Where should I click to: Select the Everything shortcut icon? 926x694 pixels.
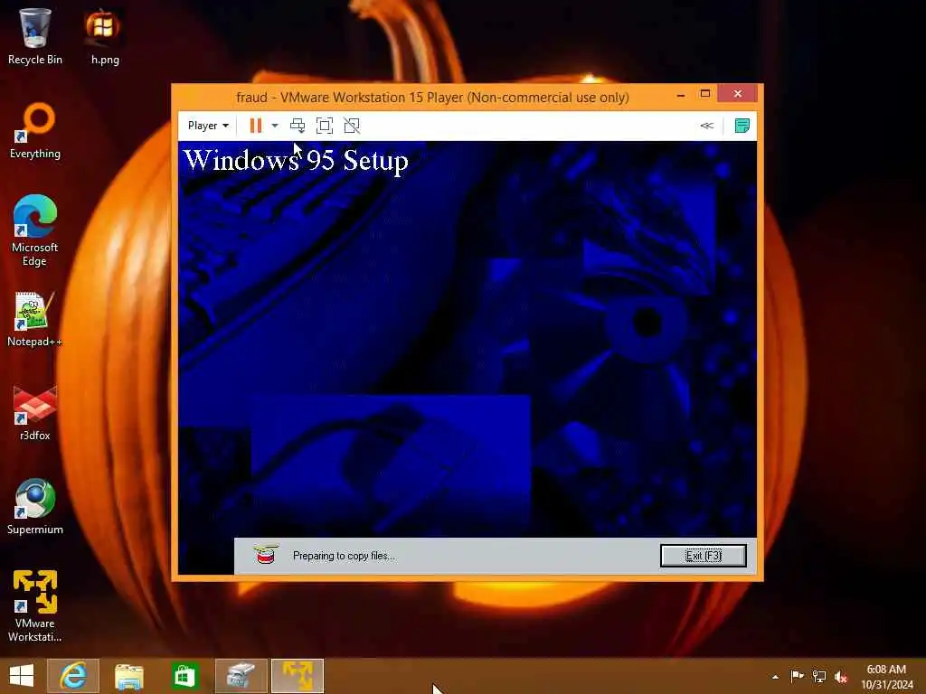pos(35,131)
